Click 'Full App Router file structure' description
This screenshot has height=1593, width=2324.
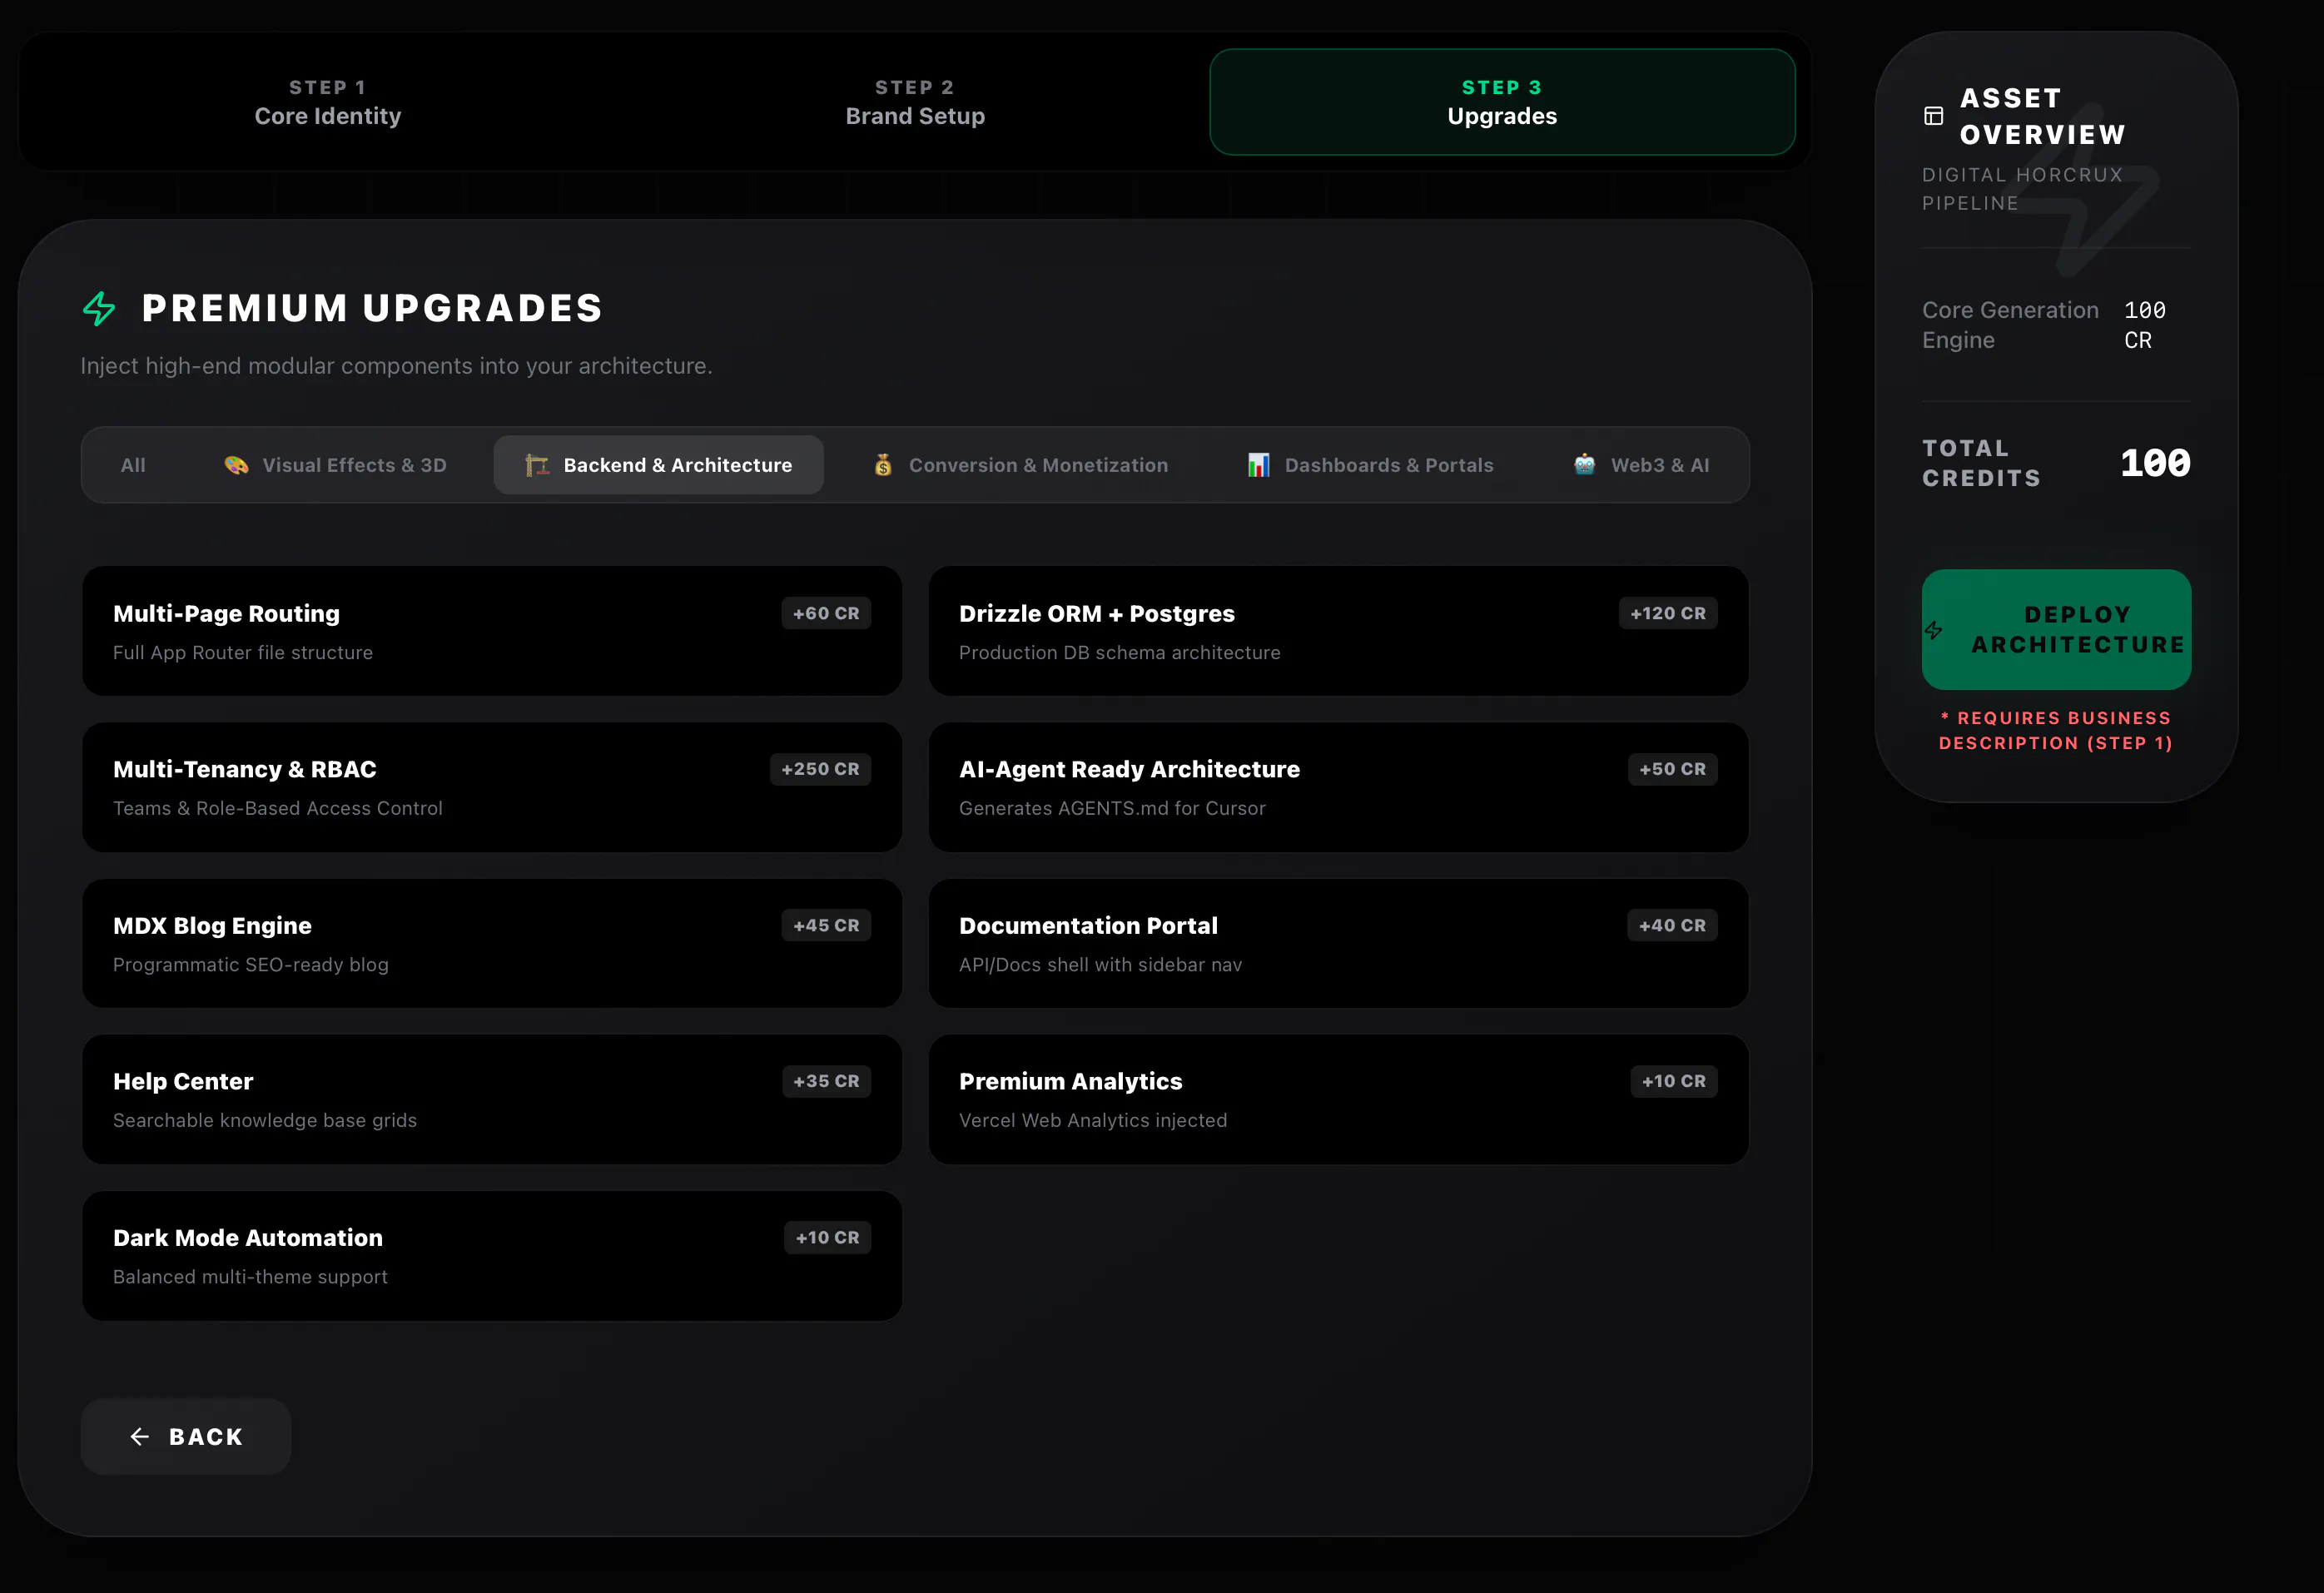243,652
